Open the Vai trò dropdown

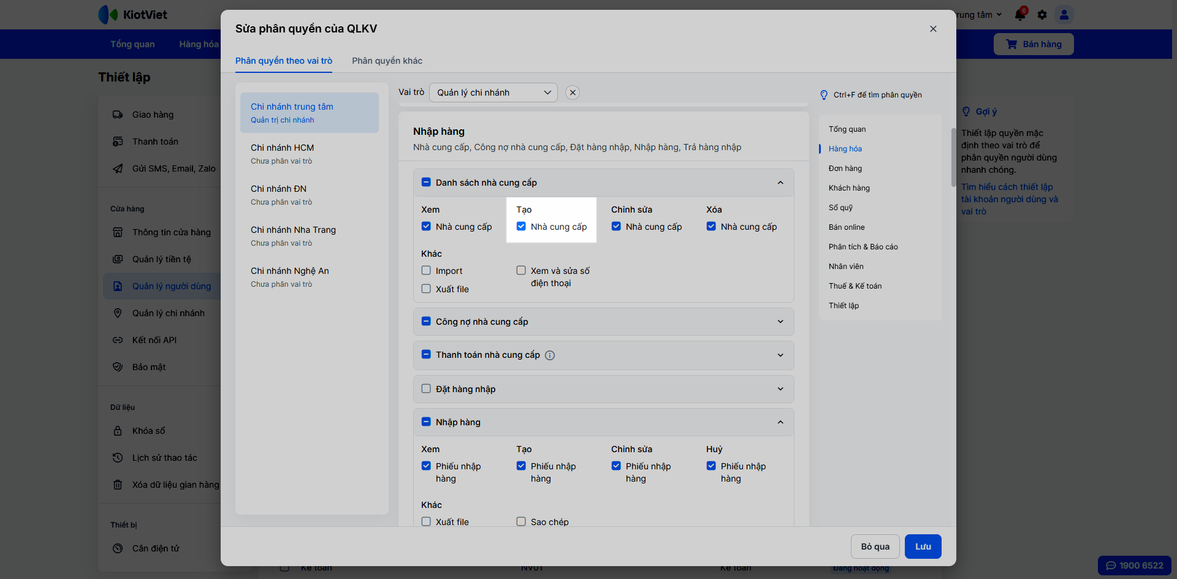493,93
